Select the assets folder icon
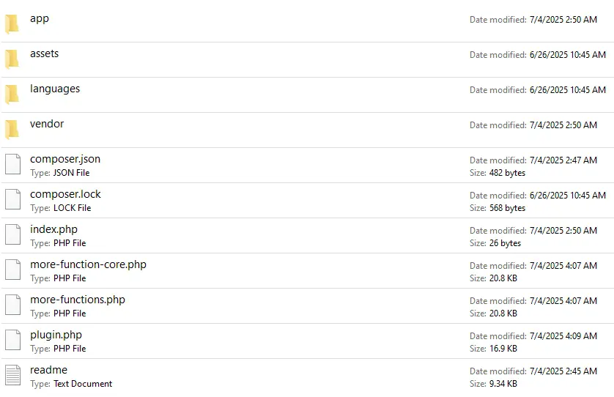The width and height of the screenshot is (614, 397). (x=12, y=59)
